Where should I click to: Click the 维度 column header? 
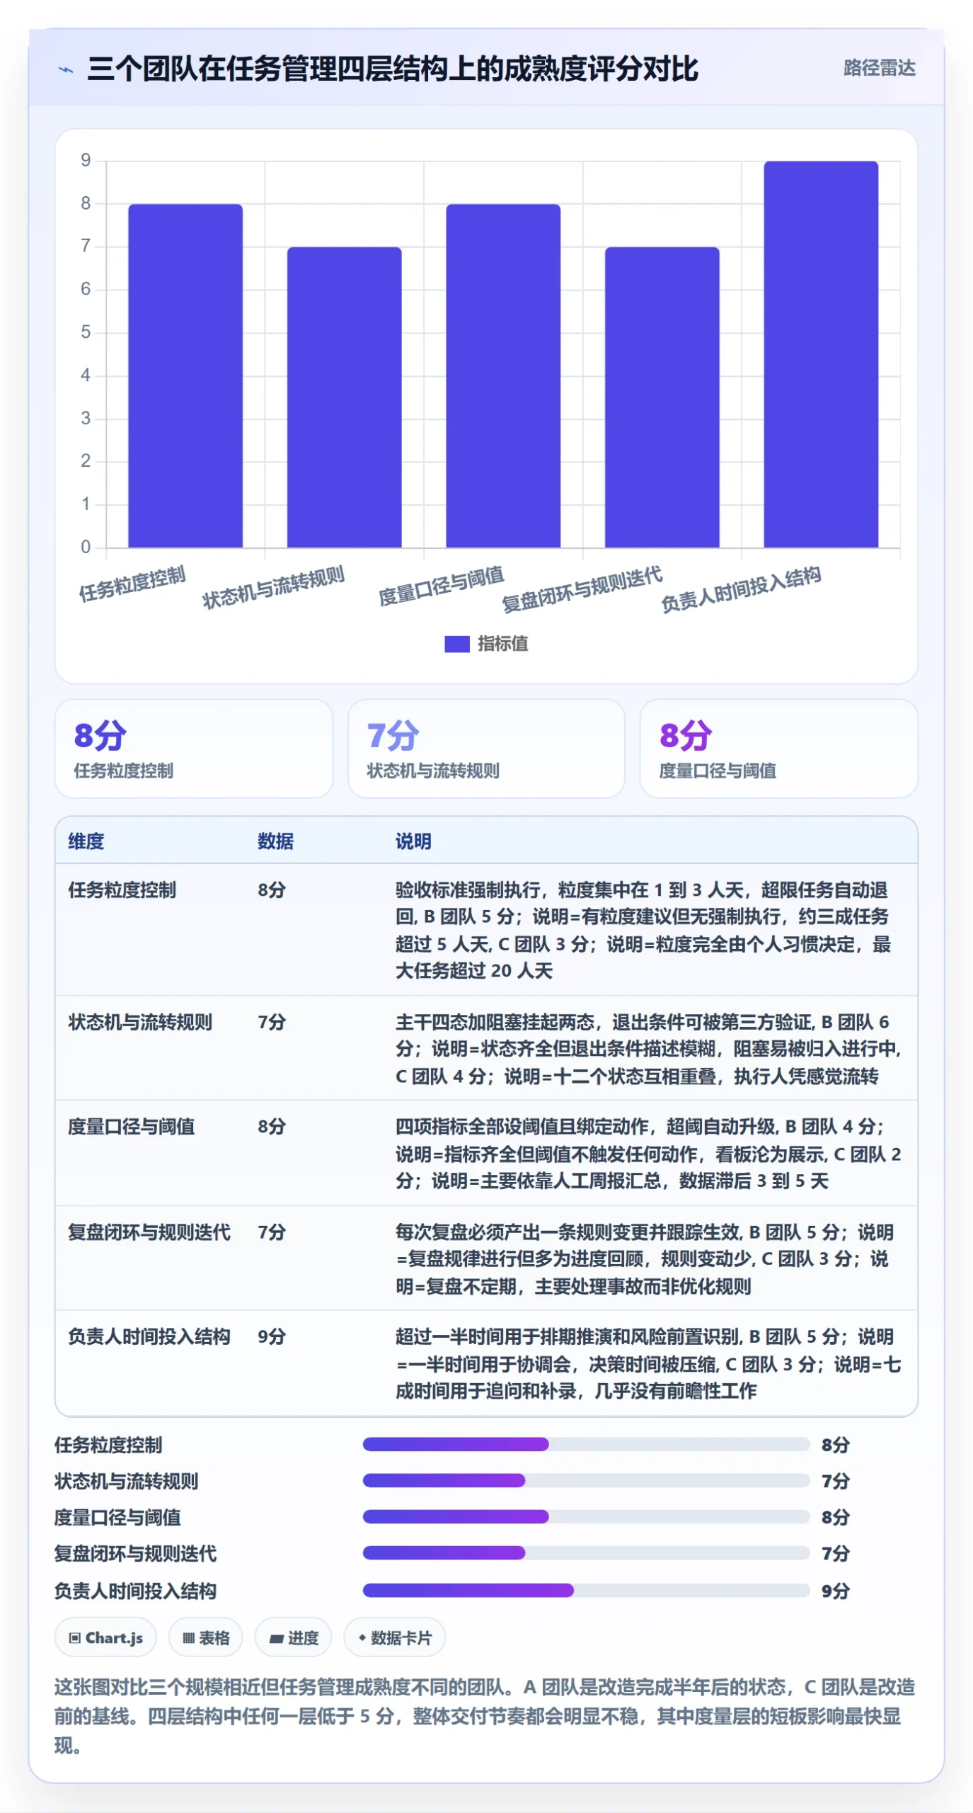click(86, 841)
